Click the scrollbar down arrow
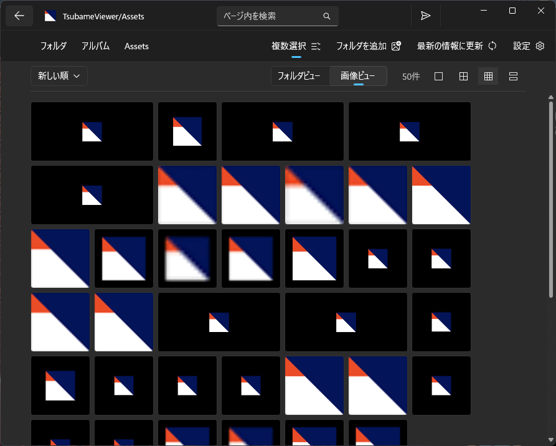Viewport: 556px width, 446px height. point(550,440)
